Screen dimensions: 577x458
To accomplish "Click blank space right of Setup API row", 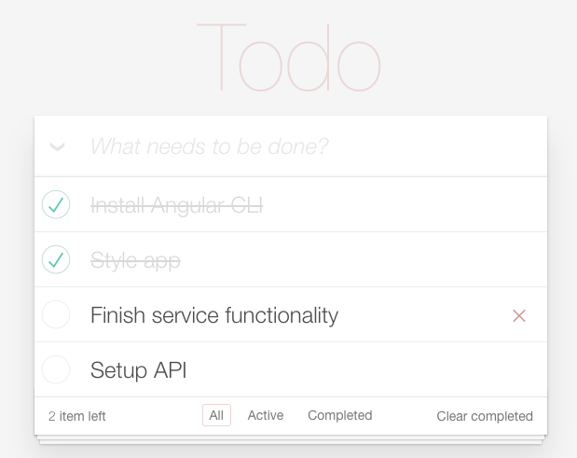I will click(x=364, y=369).
